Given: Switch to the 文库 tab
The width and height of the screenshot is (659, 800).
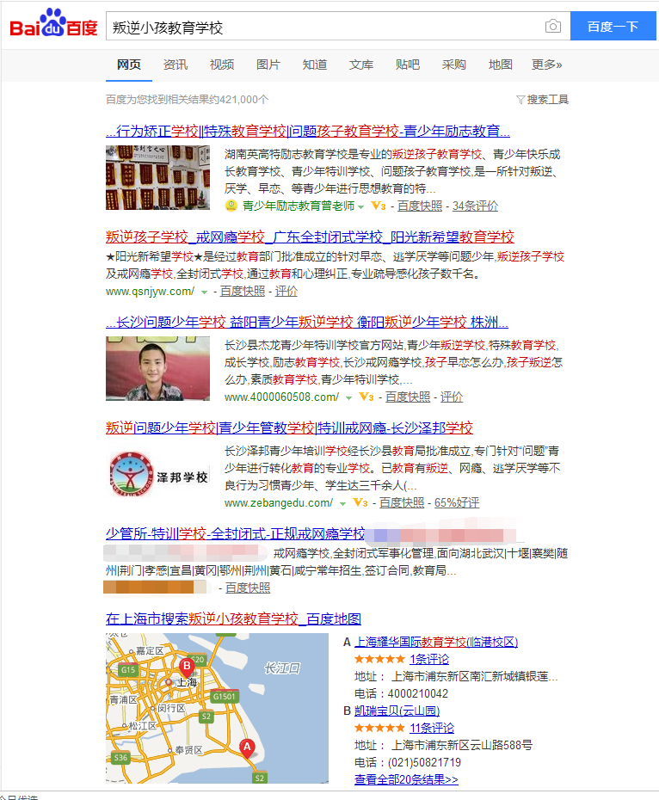Looking at the screenshot, I should click(360, 65).
